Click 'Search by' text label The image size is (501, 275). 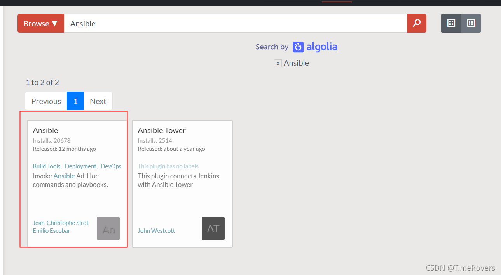click(x=272, y=47)
